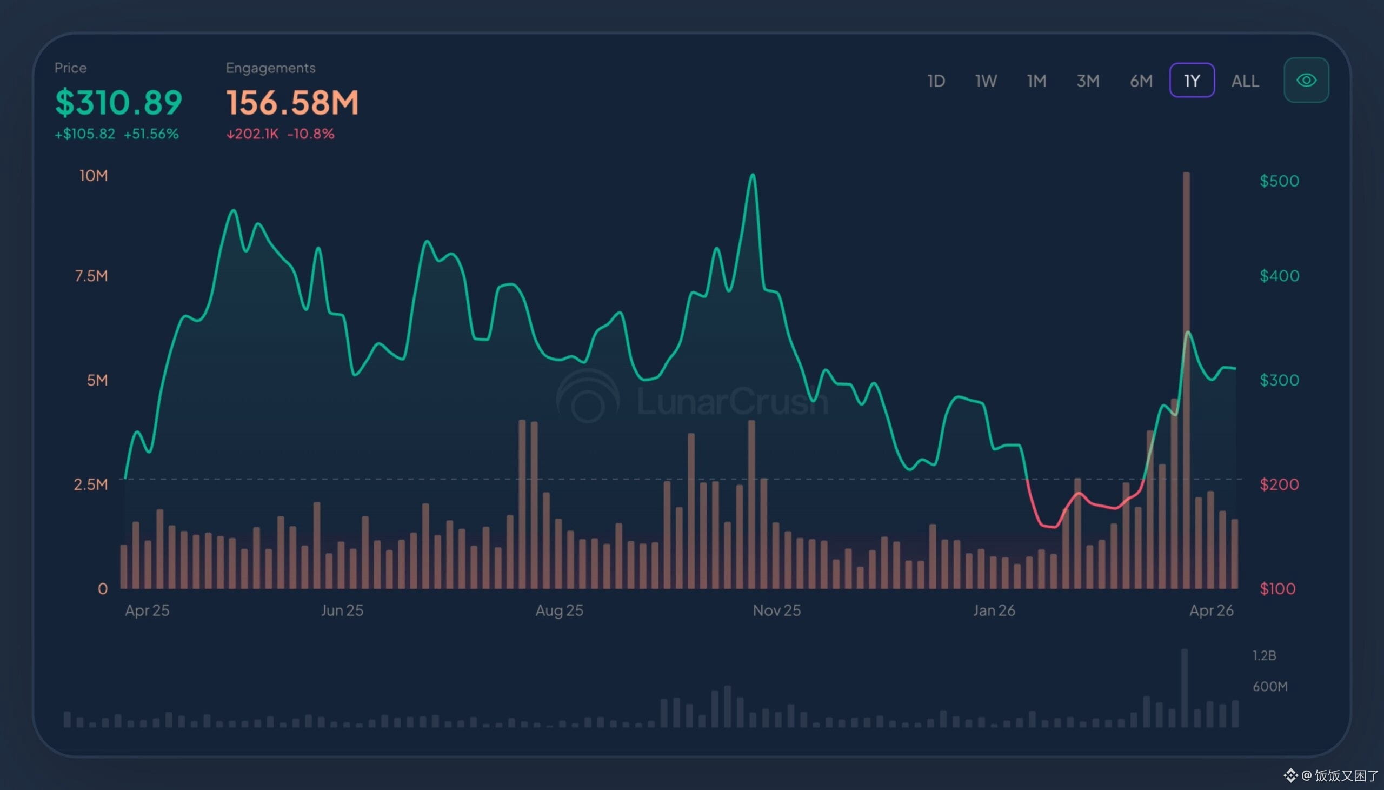This screenshot has height=790, width=1384.
Task: Click the $310.89 price value
Action: [x=119, y=102]
